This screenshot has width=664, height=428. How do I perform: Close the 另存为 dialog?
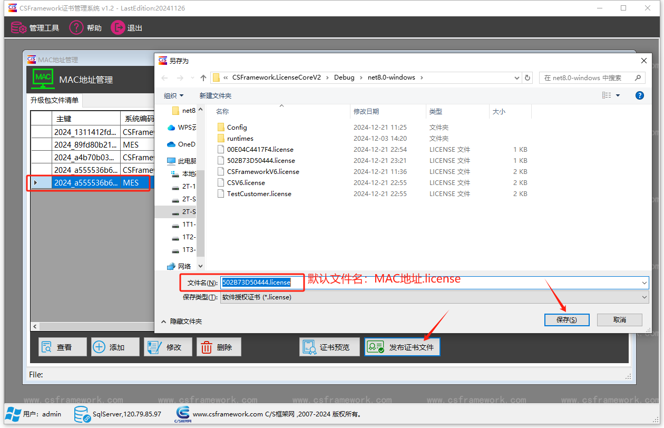[x=644, y=61]
